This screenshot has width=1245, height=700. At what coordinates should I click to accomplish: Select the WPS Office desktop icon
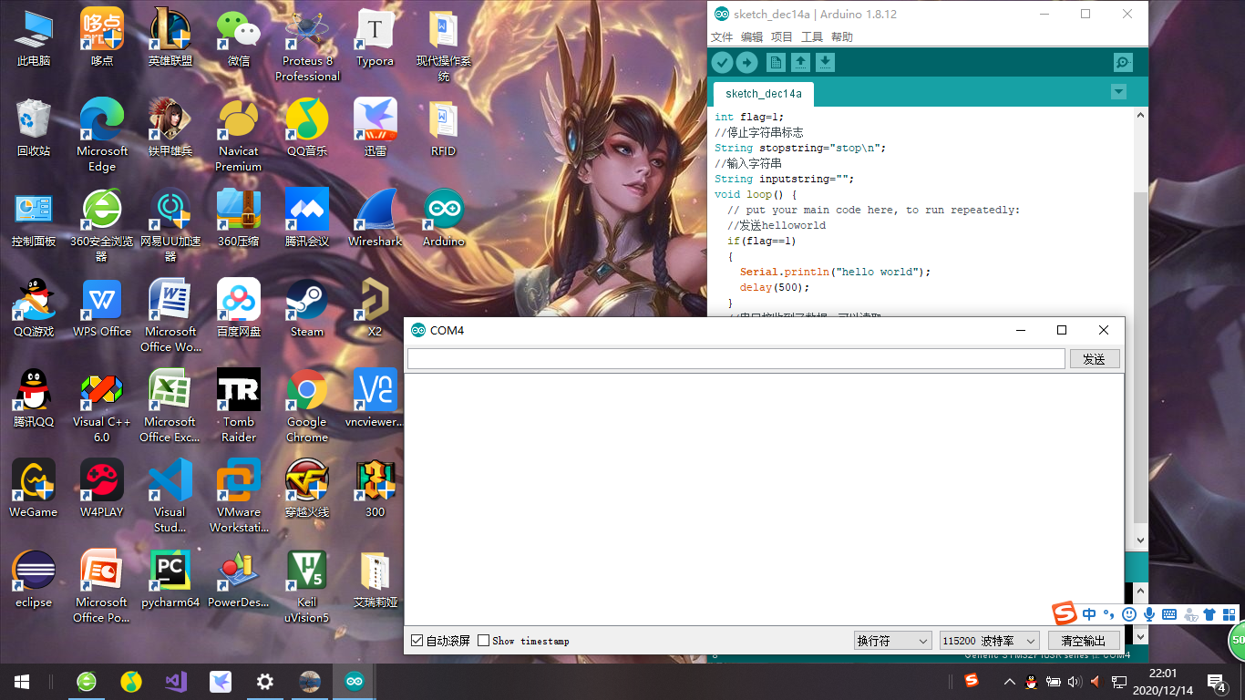[x=102, y=309]
